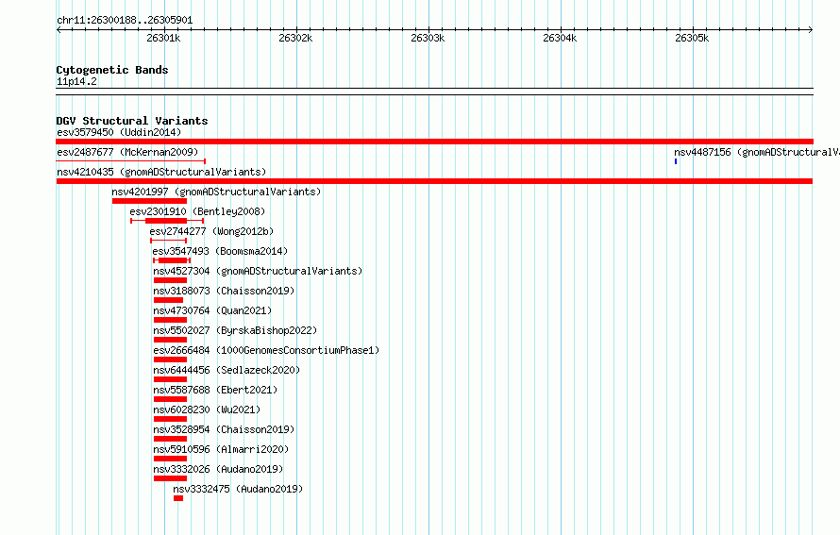
Task: Click the nsv6444456 red bar
Action: point(170,379)
